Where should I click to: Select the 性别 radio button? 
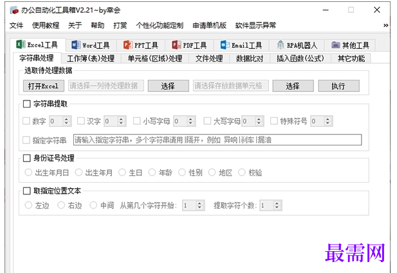click(182, 173)
